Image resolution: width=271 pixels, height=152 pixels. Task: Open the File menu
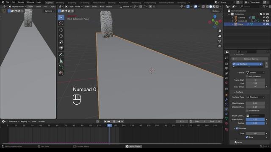(8, 2)
